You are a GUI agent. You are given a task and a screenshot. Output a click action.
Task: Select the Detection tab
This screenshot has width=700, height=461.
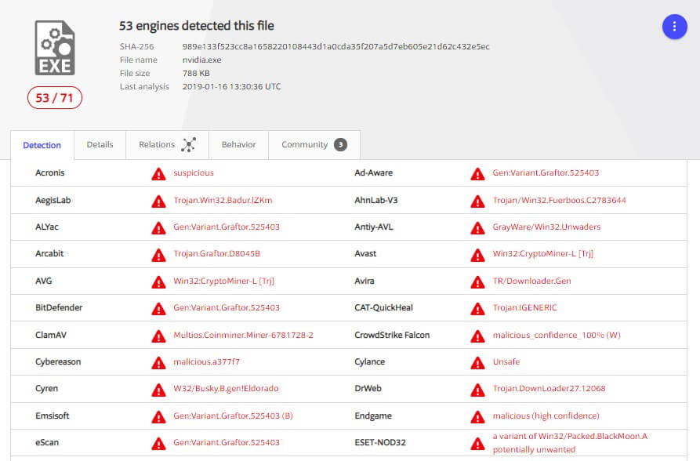[x=42, y=146]
